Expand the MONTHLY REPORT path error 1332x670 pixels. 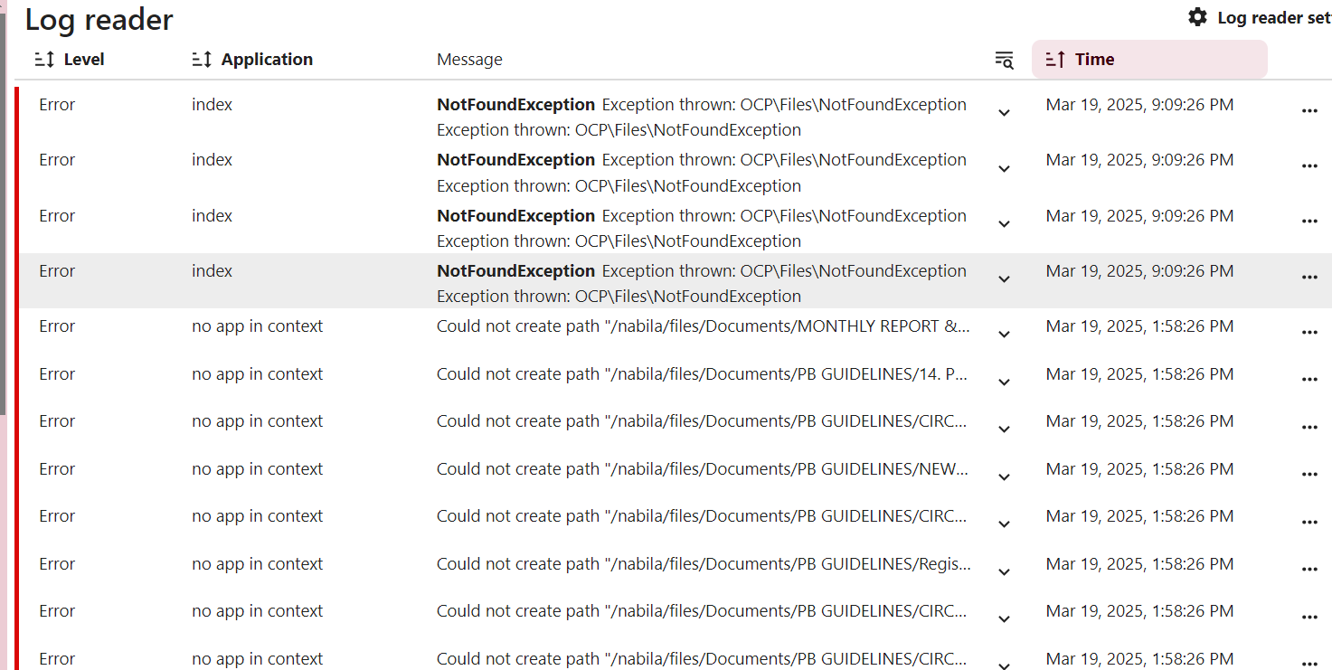pos(1004,335)
